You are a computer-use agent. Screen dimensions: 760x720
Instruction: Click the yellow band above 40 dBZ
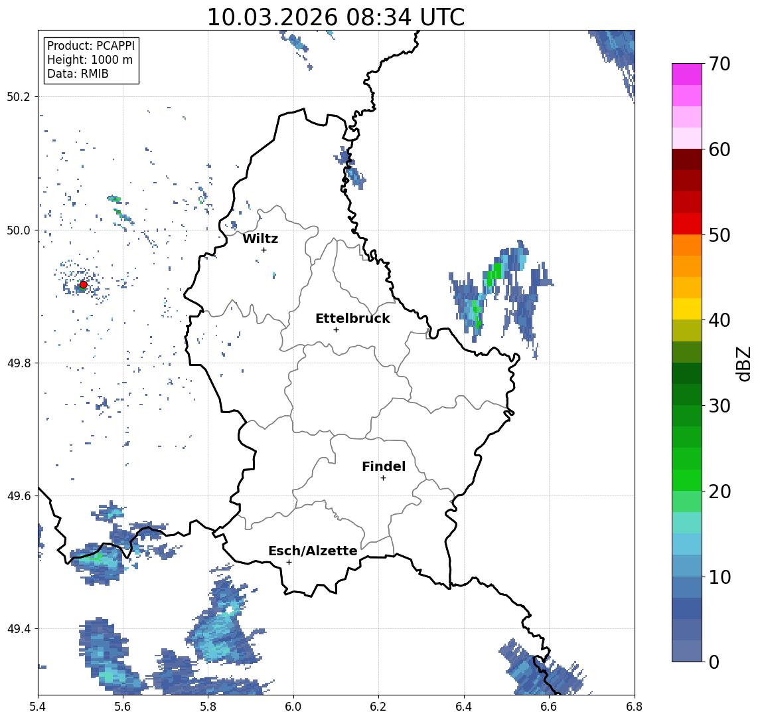pos(687,309)
